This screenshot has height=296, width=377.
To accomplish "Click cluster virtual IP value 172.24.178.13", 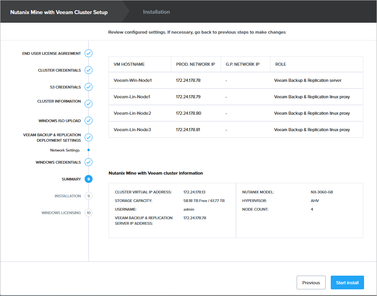I will coord(194,192).
